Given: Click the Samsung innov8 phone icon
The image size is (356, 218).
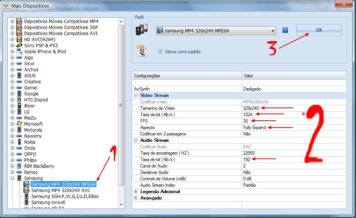Looking at the screenshot, I should point(26,203).
